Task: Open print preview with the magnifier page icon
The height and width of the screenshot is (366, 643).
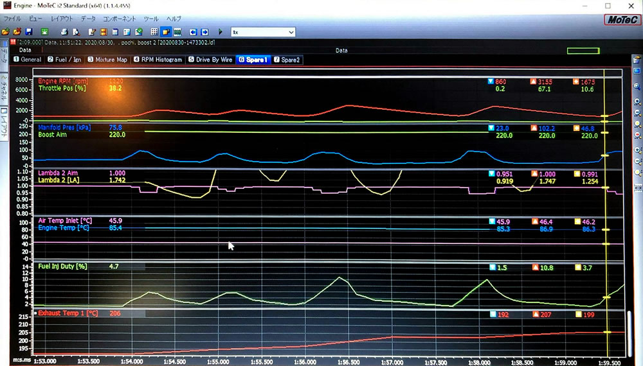Action: click(77, 31)
